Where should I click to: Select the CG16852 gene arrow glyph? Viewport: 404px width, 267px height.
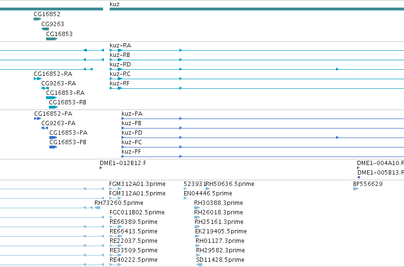pos(38,19)
